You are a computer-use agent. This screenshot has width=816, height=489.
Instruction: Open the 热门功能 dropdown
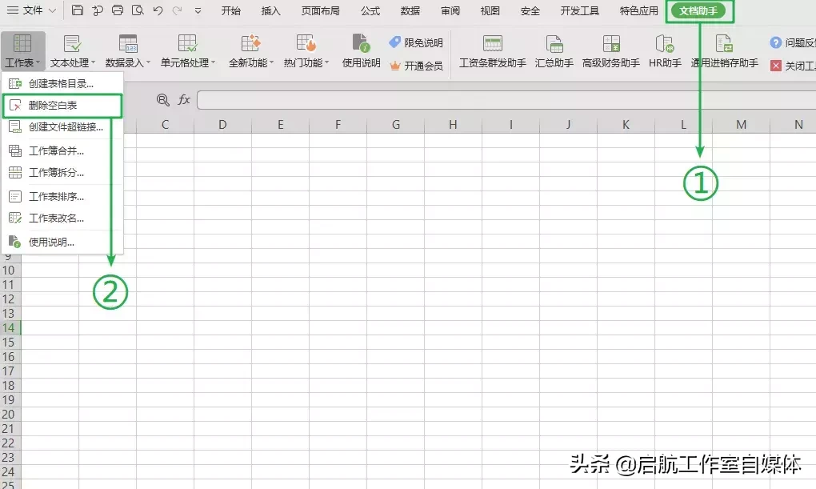click(x=306, y=50)
